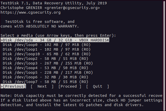Open the www.cgsecurity.org link
The height and width of the screenshot is (111, 166).
[x=30, y=12]
